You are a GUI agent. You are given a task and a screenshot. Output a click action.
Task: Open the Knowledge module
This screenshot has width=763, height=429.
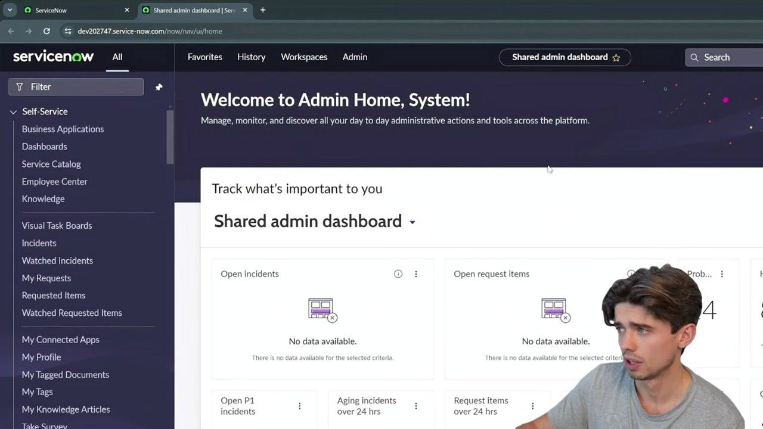pos(43,199)
